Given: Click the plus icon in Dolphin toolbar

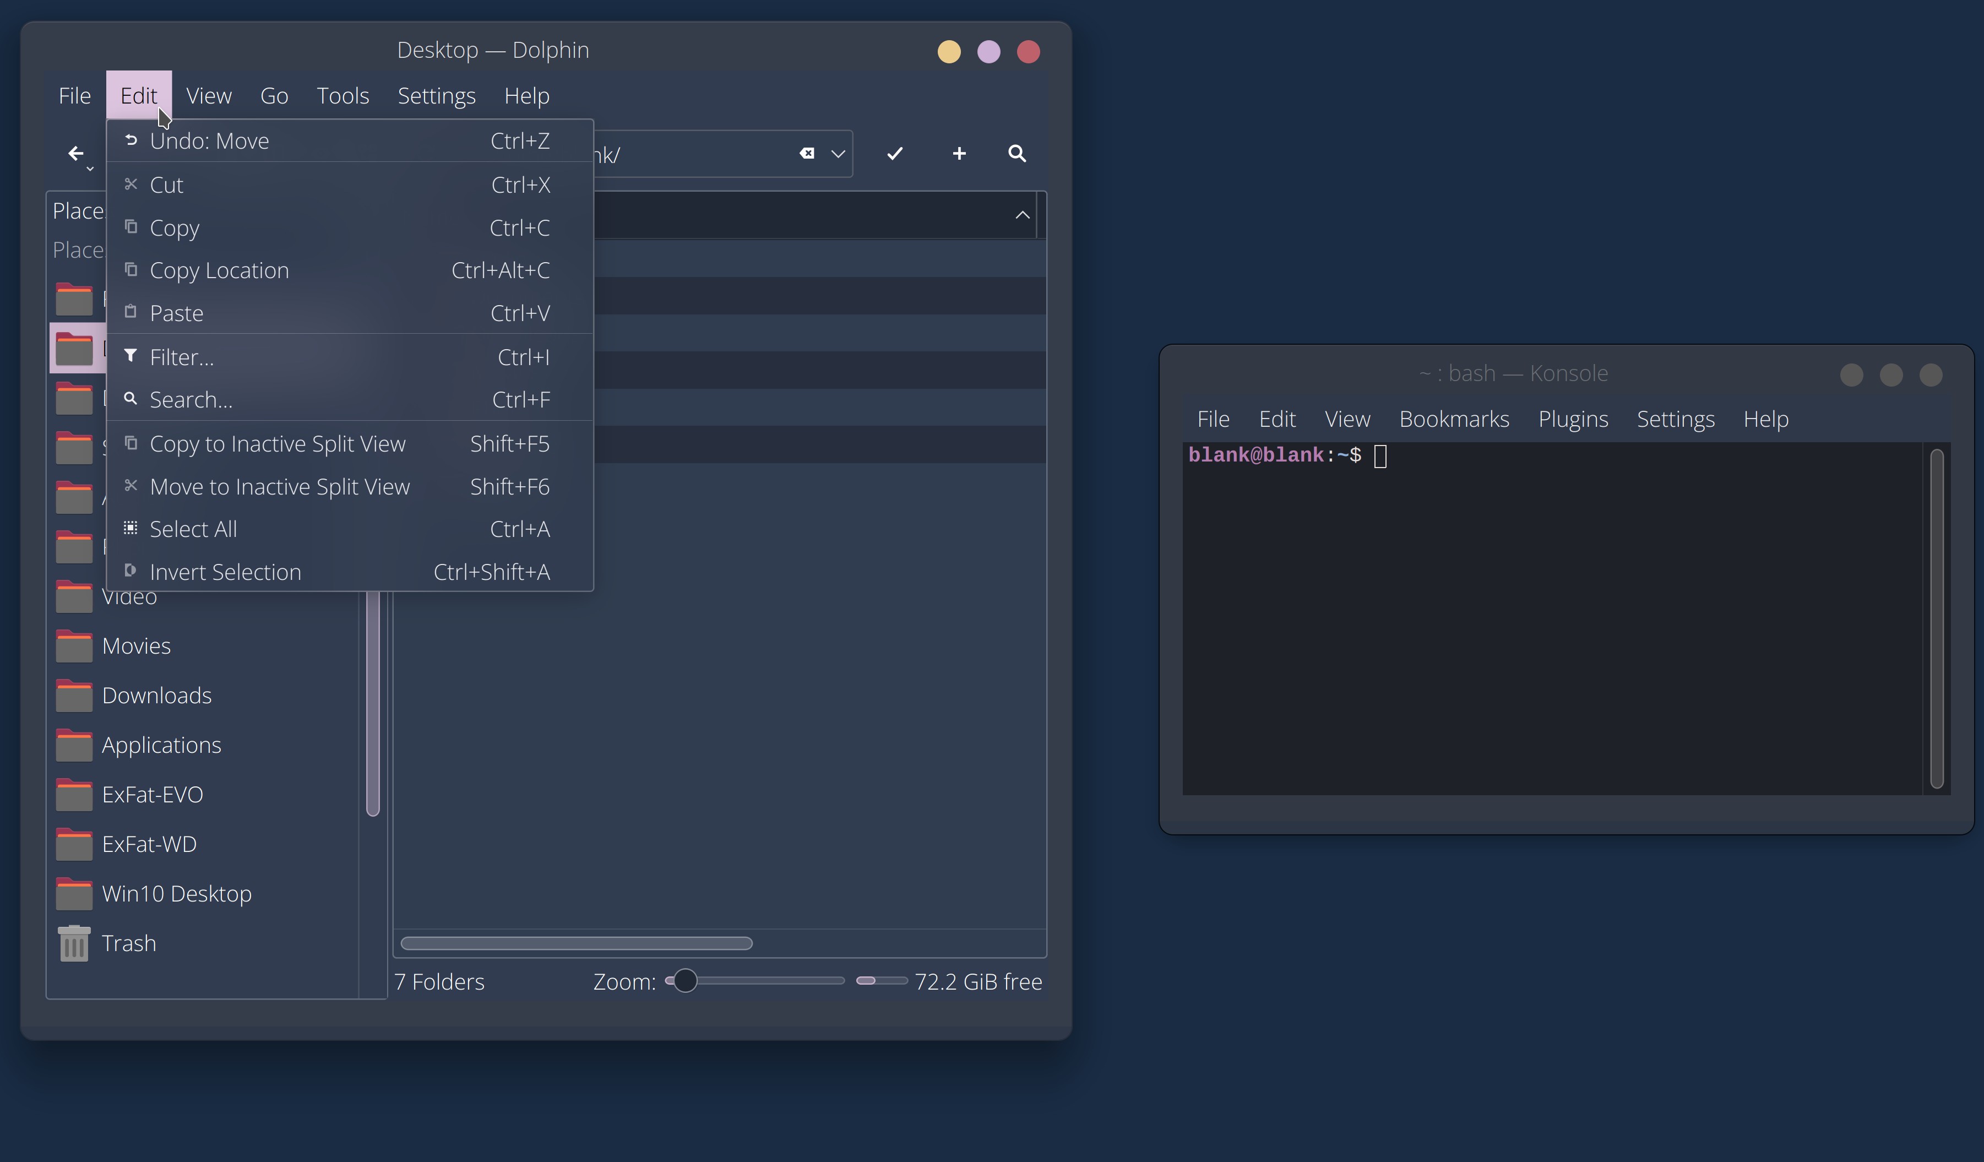Looking at the screenshot, I should point(959,154).
